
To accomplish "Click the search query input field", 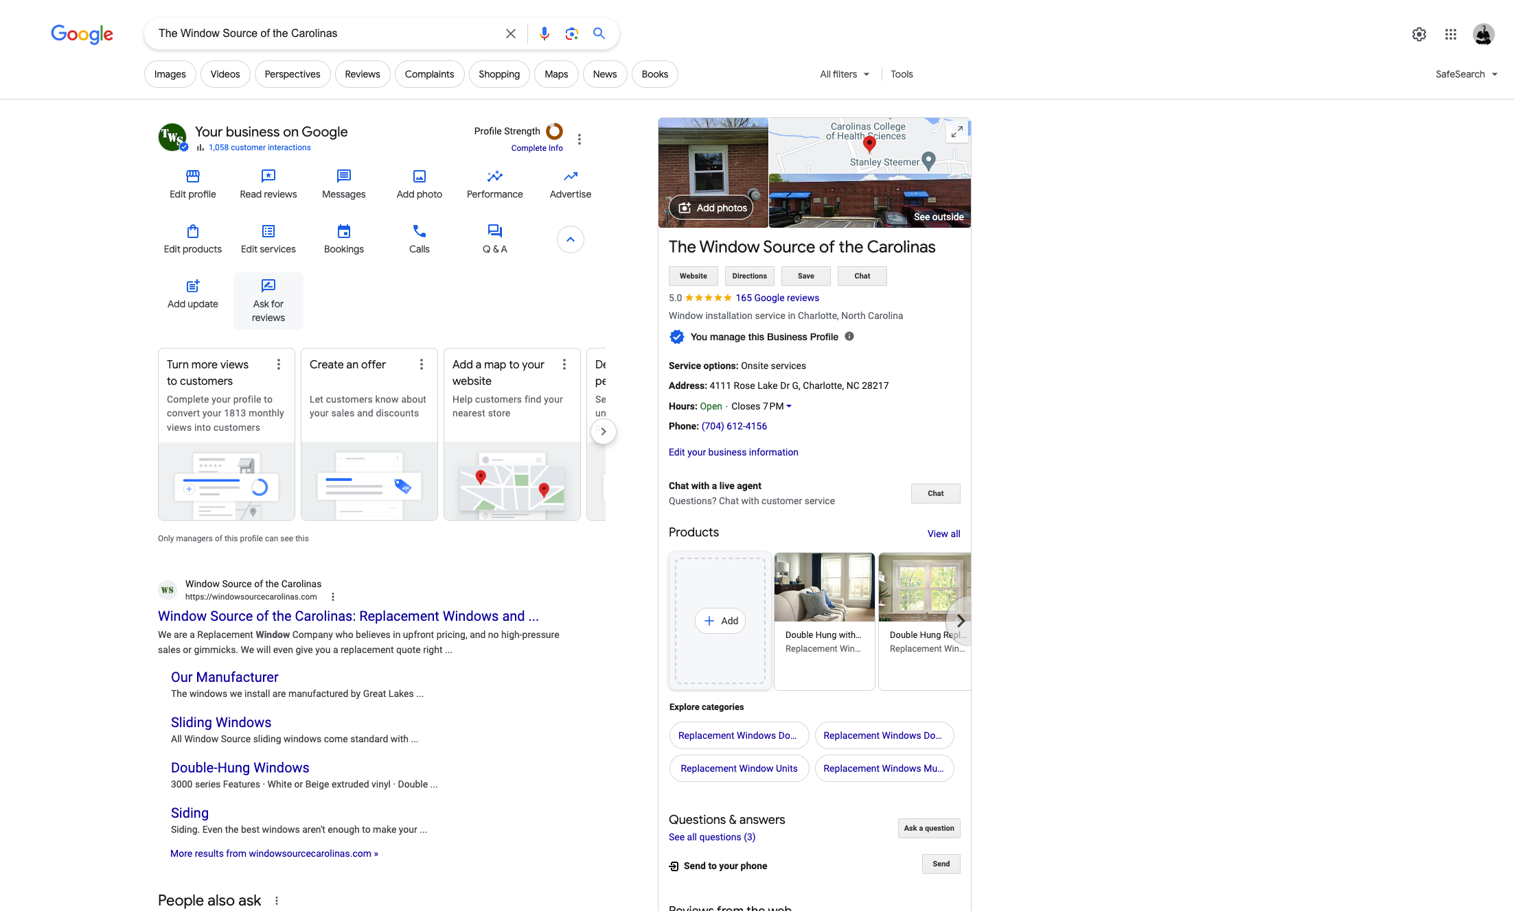I will [x=328, y=34].
